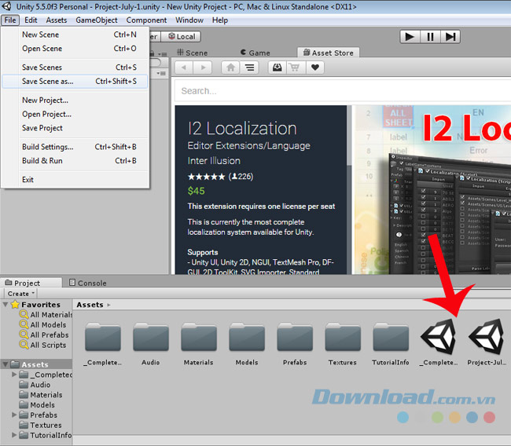This screenshot has height=446, width=511.
Task: Toggle the Local pivot orientation button
Action: [x=180, y=36]
